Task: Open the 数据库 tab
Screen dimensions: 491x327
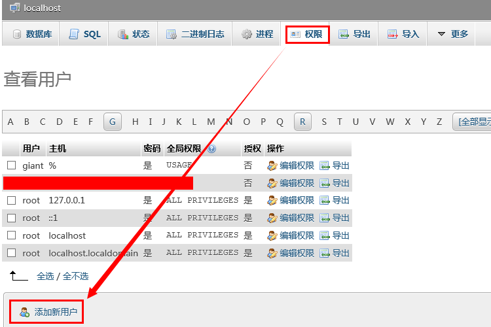Action: pyautogui.click(x=32, y=34)
